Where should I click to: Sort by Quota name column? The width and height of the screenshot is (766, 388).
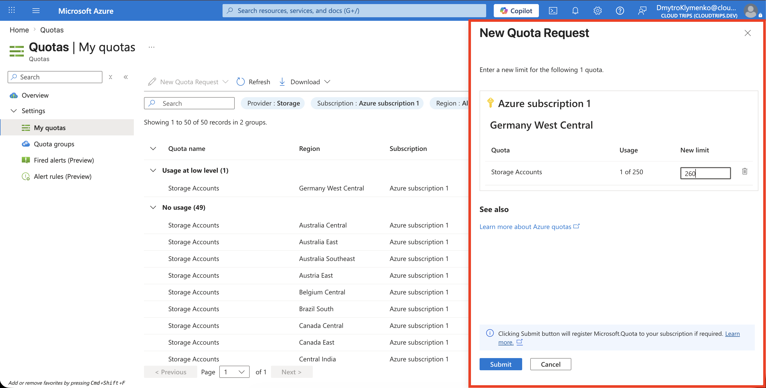tap(187, 149)
